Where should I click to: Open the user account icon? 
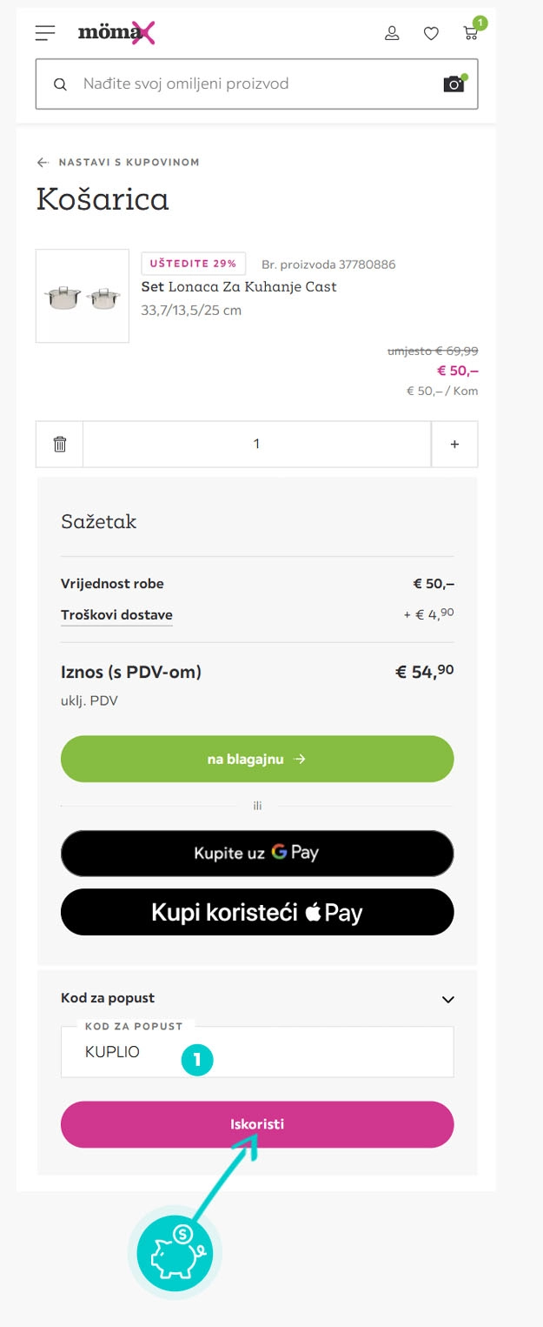pyautogui.click(x=392, y=32)
